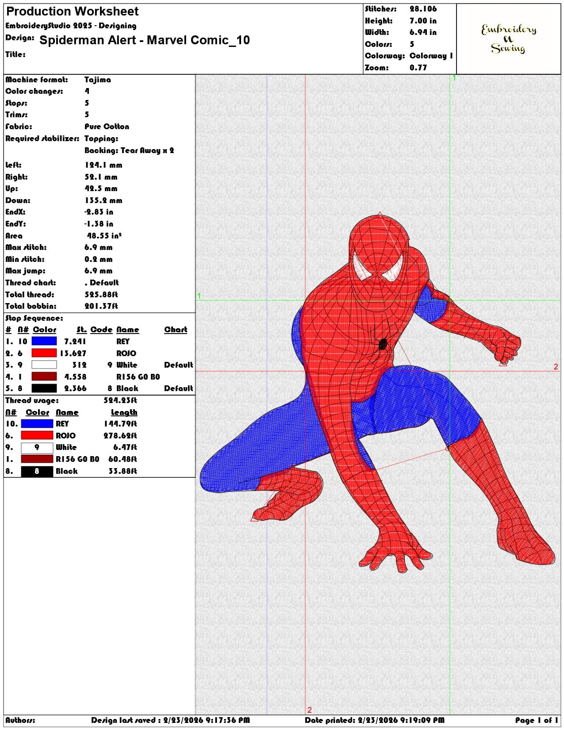This screenshot has height=730, width=564.
Task: Click EndY value -1.38 in
Action: 99,224
